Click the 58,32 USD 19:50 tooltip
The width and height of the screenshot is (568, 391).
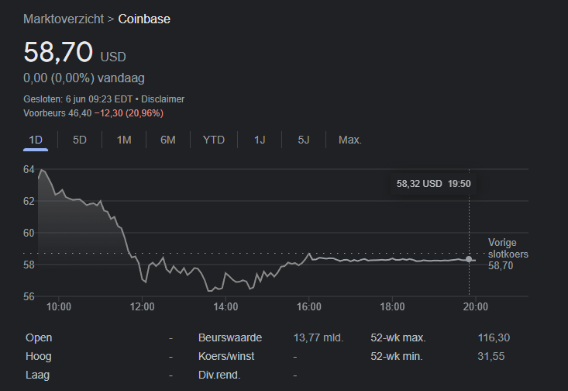point(434,184)
